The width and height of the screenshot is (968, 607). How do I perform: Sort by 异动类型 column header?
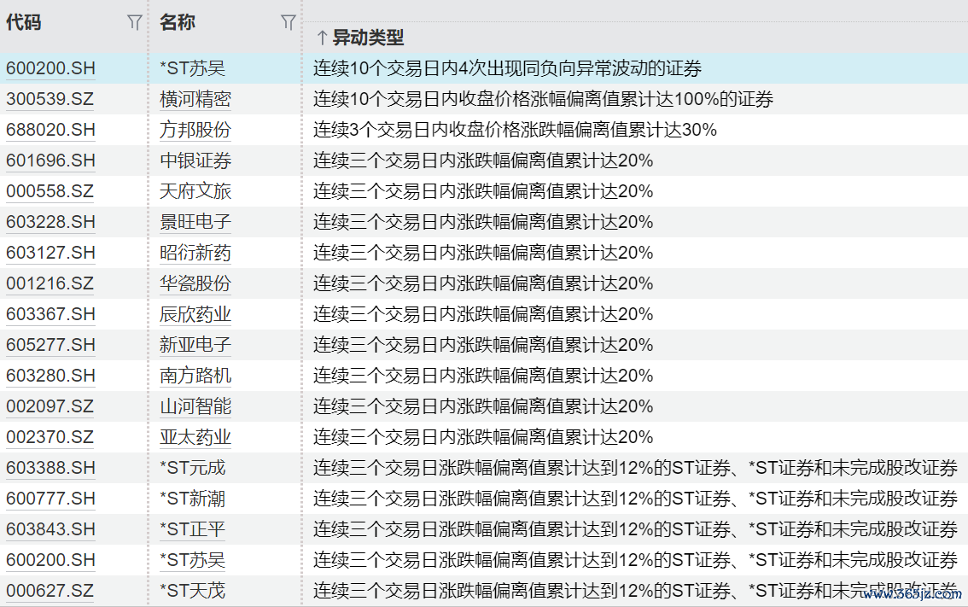point(368,38)
